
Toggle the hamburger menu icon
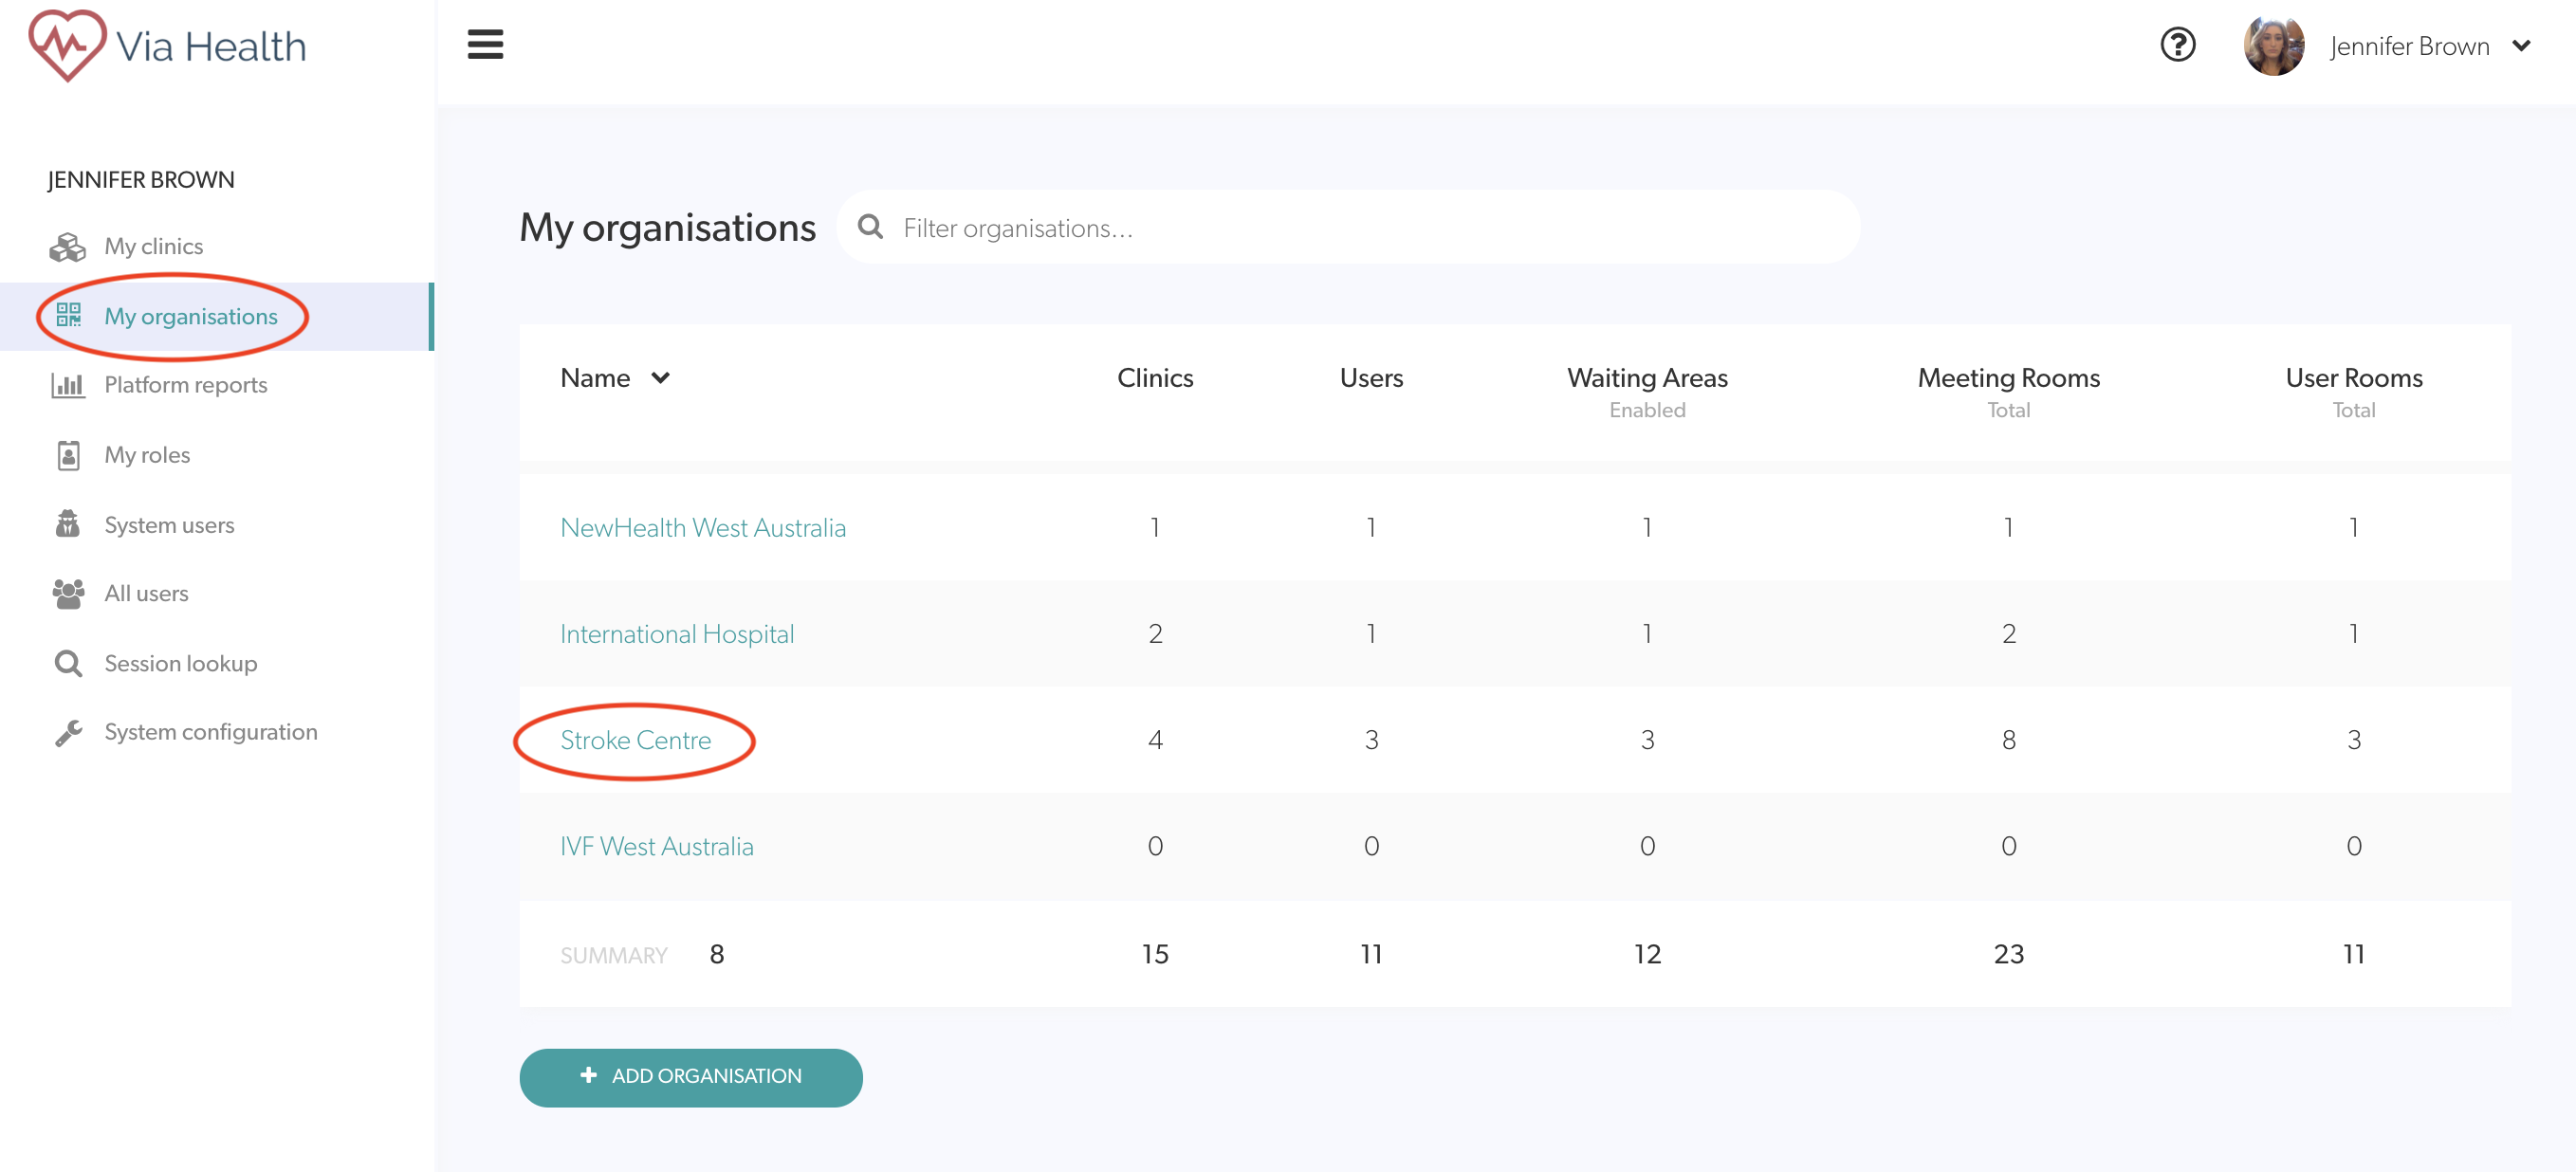(x=485, y=45)
